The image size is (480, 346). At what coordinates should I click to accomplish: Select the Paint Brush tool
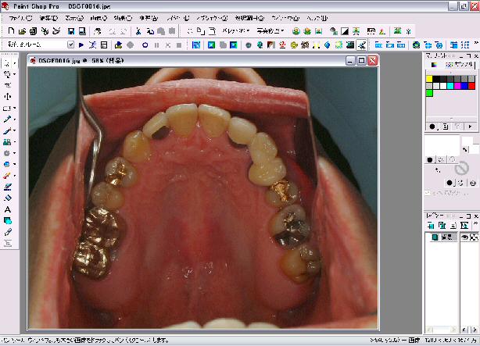pos(7,130)
